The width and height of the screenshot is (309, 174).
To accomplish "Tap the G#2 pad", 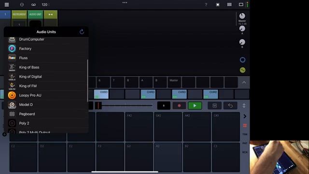I will 168,127.
